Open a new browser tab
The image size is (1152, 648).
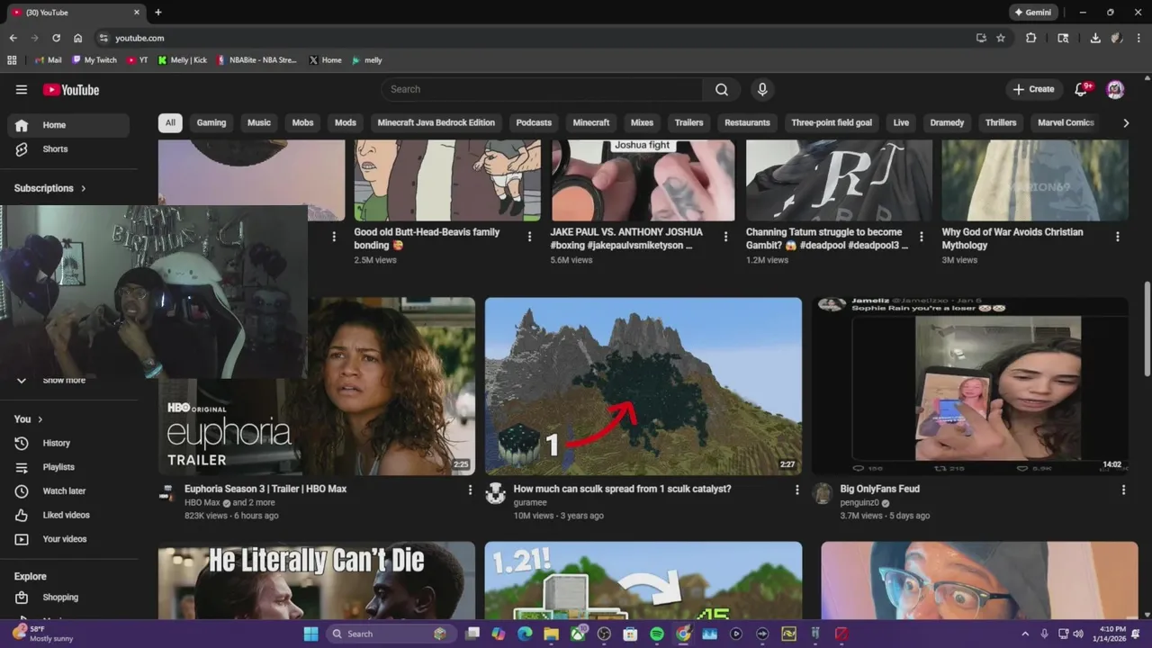(158, 13)
